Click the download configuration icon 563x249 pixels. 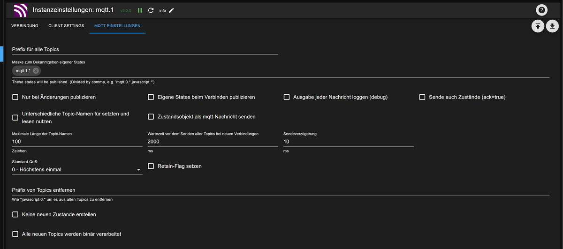553,26
